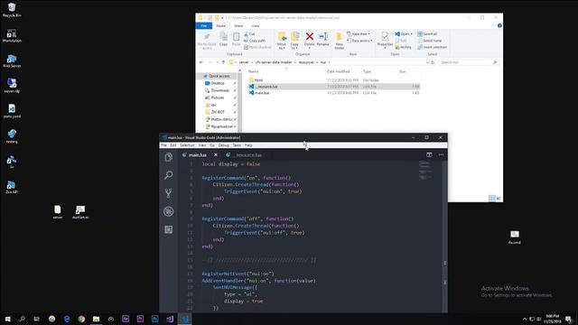Screen dimensions: 578x325
Task: Click the Up arrow in File Explorer navigation
Action: [x=223, y=62]
